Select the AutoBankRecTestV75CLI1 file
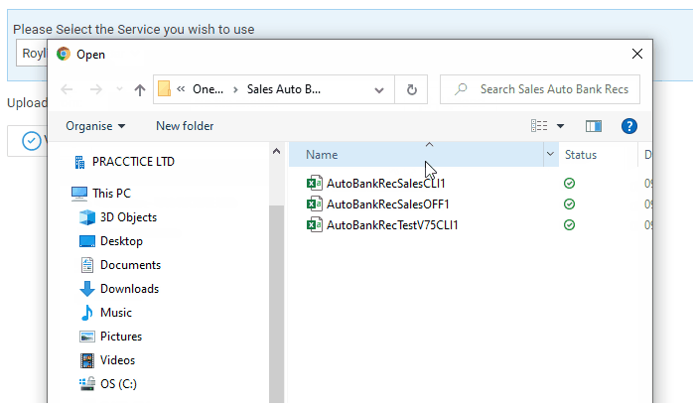The image size is (693, 408). [x=391, y=225]
